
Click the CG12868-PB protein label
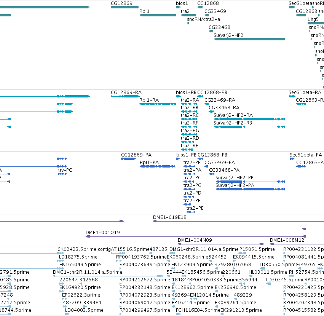point(212,155)
